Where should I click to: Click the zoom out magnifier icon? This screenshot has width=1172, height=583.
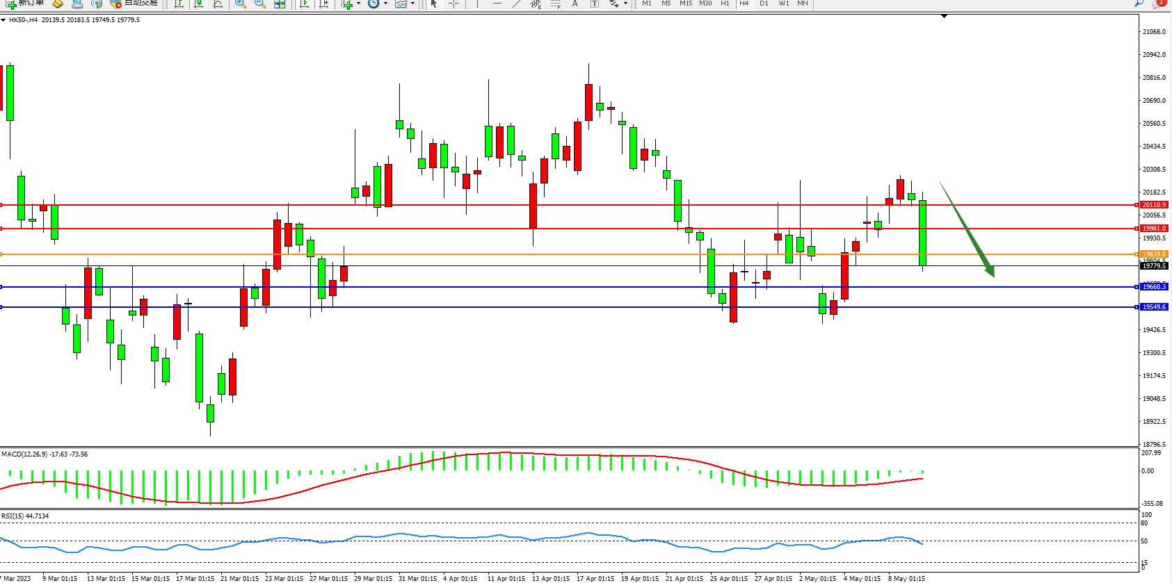pos(260,4)
